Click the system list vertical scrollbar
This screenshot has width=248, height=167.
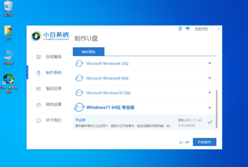click(x=217, y=109)
